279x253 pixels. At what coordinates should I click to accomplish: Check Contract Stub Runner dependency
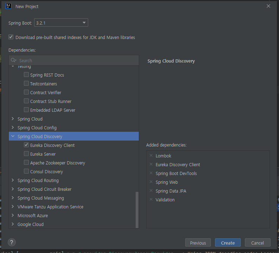26,101
